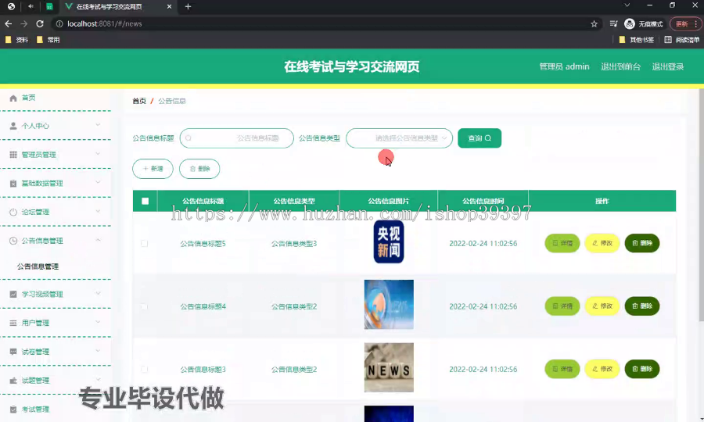Click the media control icon in toolbar
The height and width of the screenshot is (422, 704).
[613, 23]
